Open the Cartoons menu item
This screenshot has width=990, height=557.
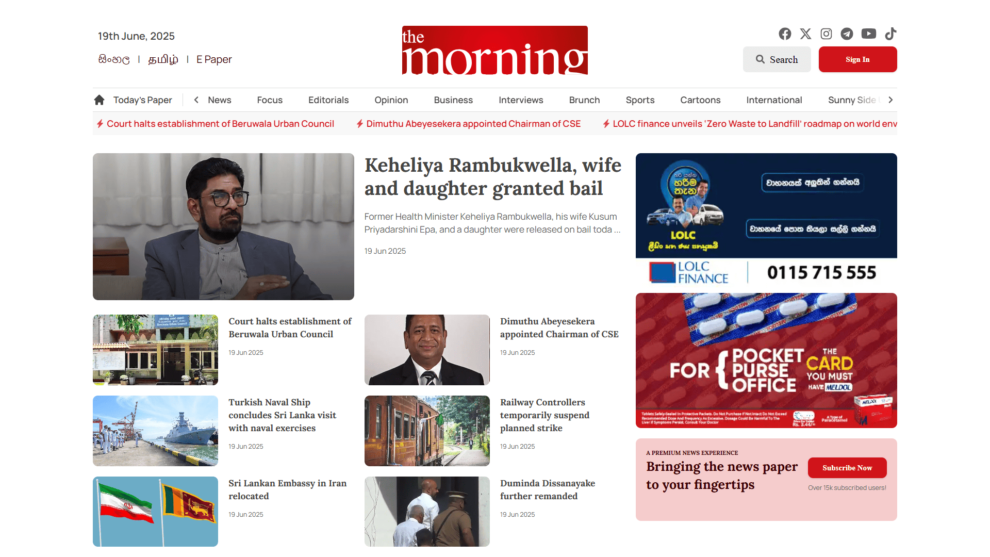click(700, 100)
